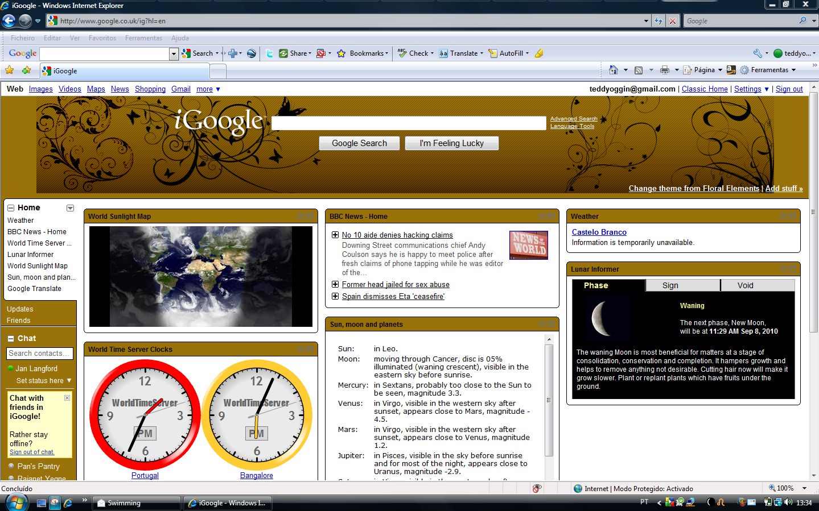
Task: Open Favorites Center yellow star icon
Action: tap(10, 70)
